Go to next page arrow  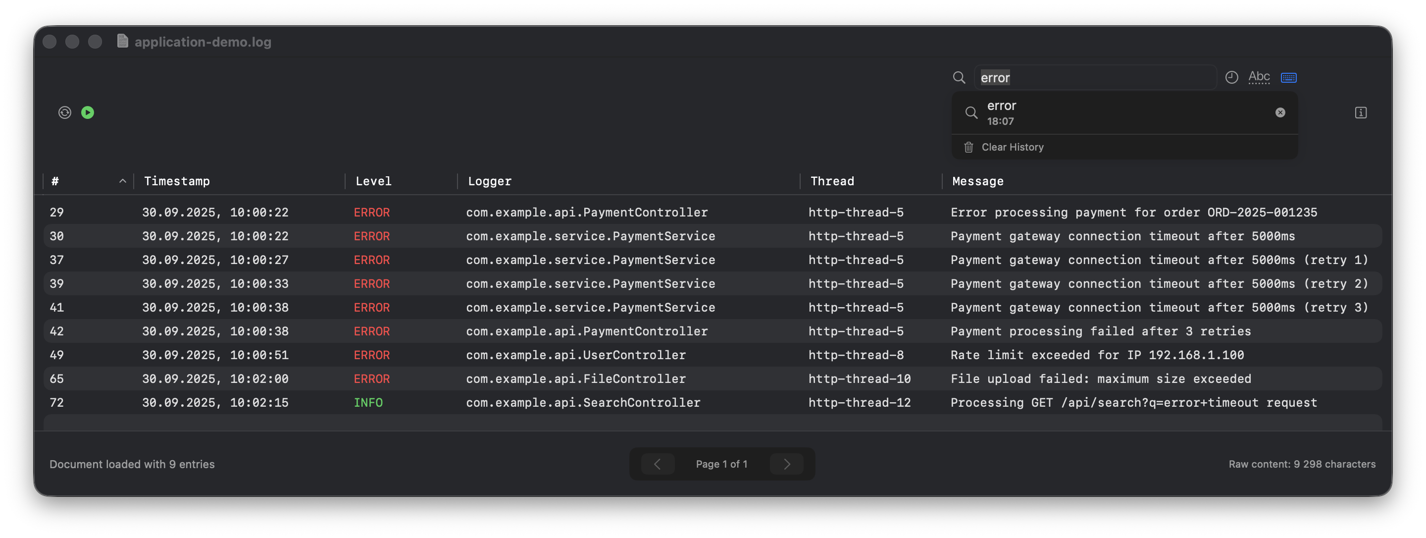[787, 464]
